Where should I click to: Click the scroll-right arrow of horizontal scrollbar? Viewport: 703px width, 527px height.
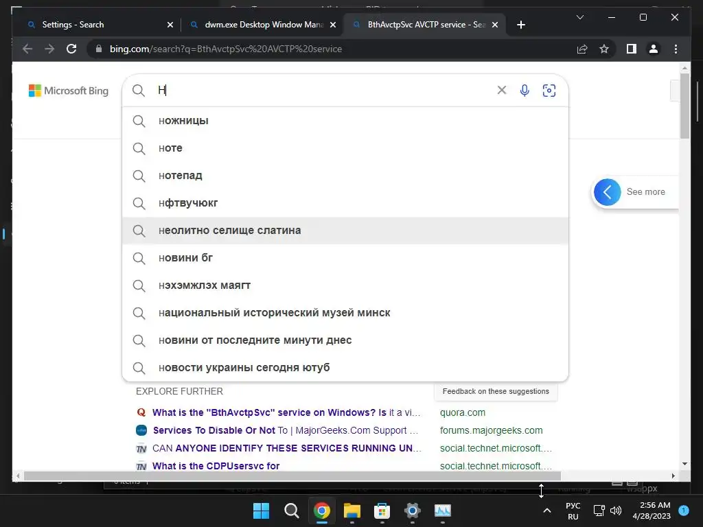click(673, 476)
